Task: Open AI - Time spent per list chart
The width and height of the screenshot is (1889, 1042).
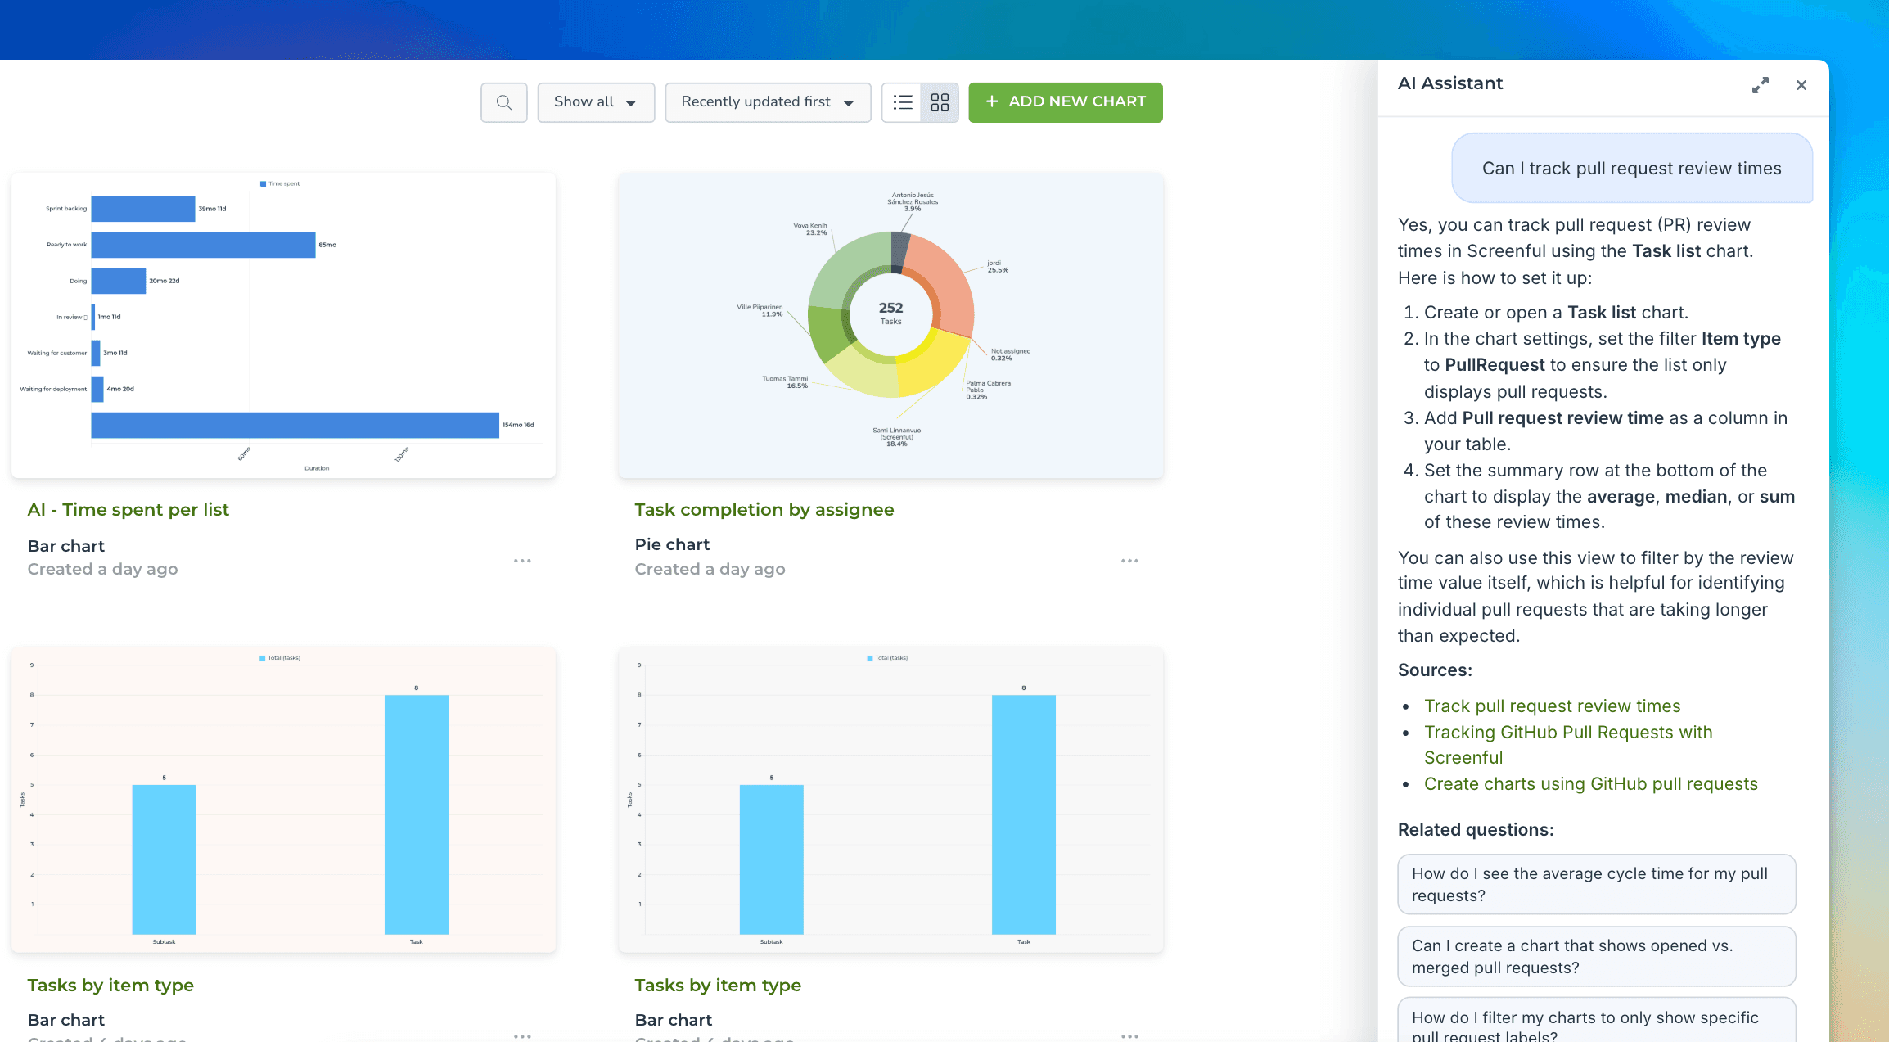Action: coord(128,509)
